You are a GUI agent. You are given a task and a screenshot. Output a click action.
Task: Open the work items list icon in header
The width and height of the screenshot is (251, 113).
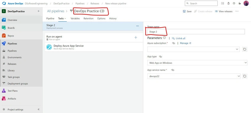(223, 3)
